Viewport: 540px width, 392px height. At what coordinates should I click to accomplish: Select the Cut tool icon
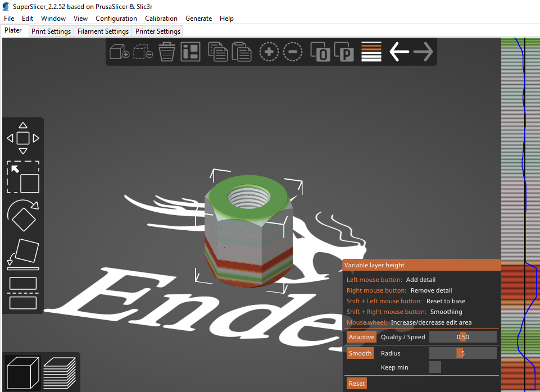point(23,293)
